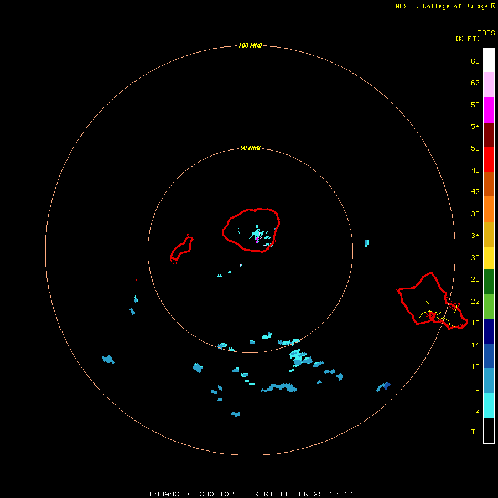Click the "TH" threshold label
Screen dimensions: 498x498
coord(475,432)
